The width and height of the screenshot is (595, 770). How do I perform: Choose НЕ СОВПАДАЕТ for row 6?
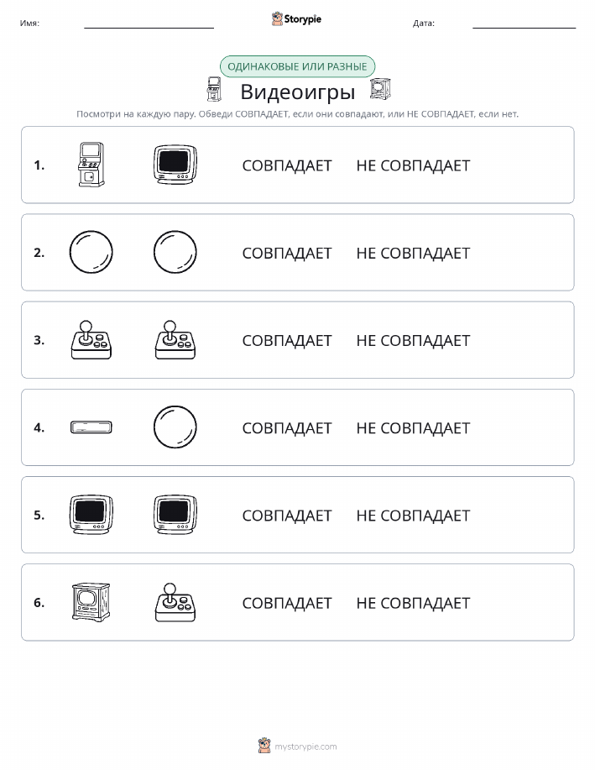click(413, 603)
